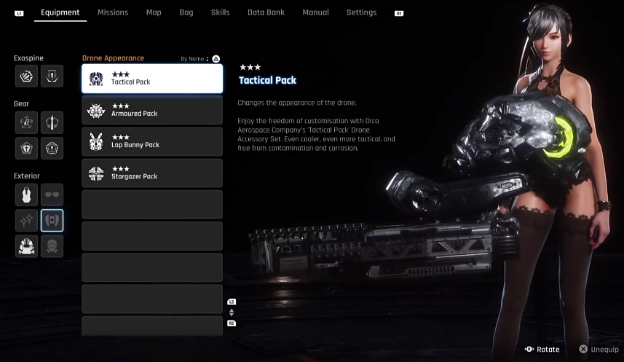Image resolution: width=624 pixels, height=362 pixels.
Task: Click the Drone Appearance heading
Action: [113, 58]
